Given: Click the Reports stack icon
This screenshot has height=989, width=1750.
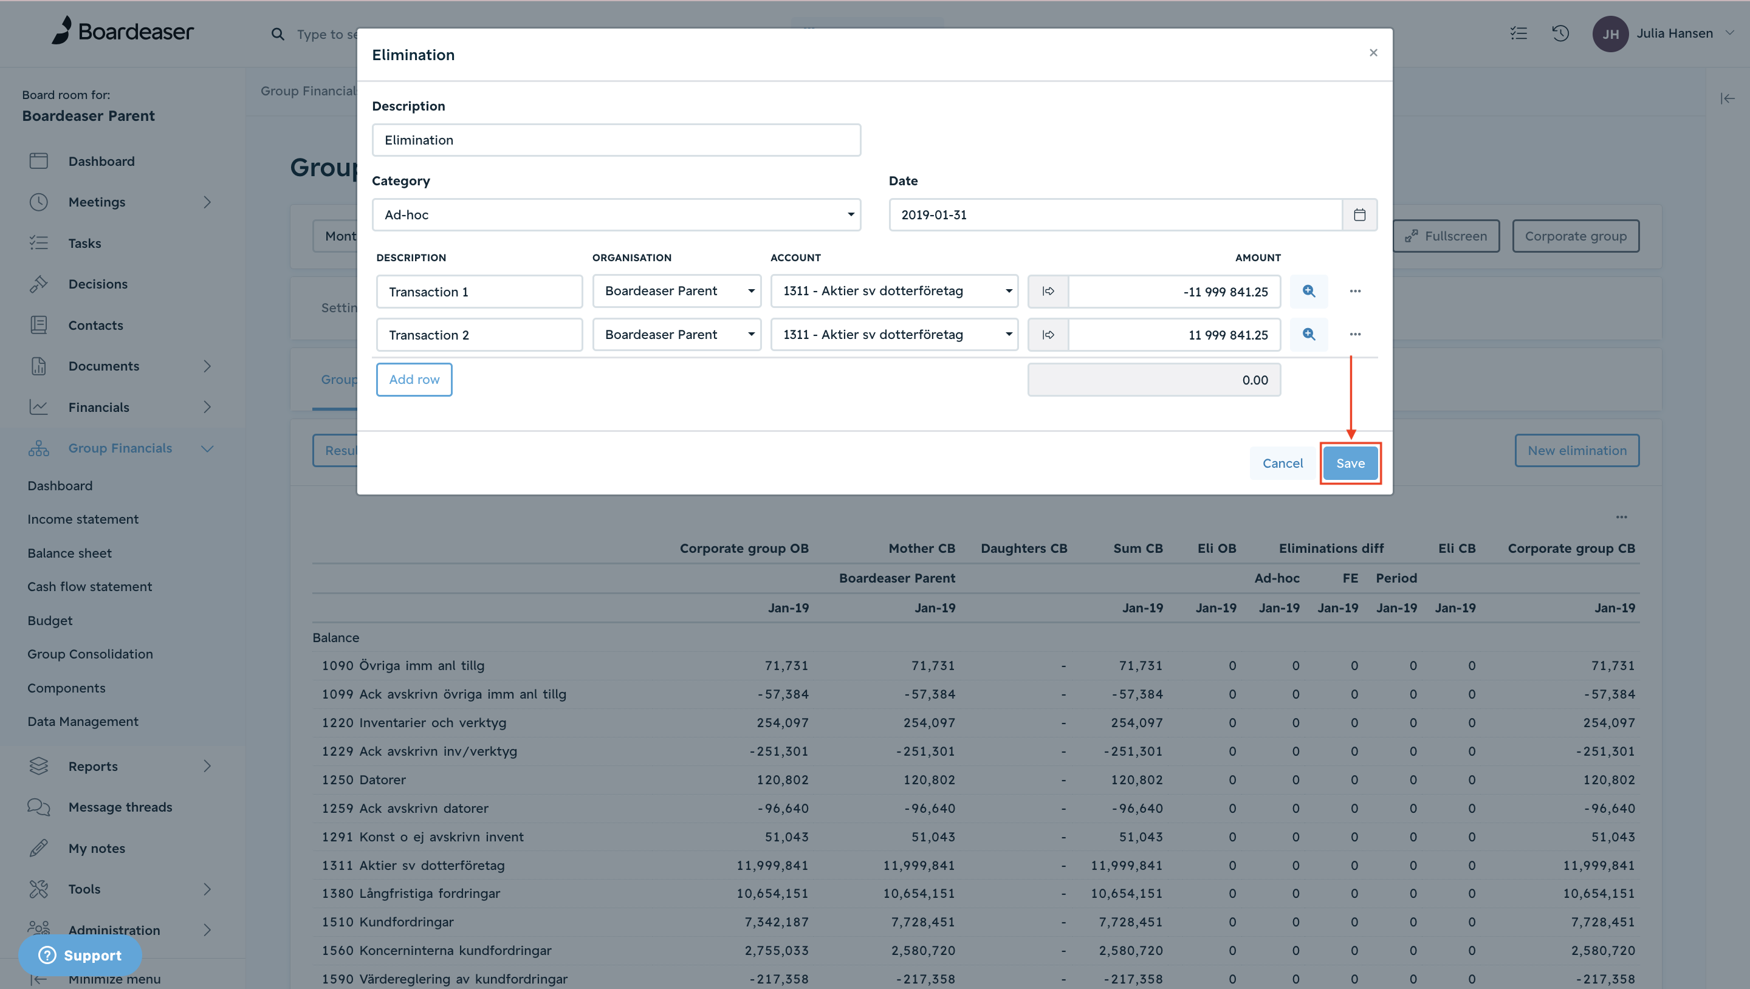Looking at the screenshot, I should 39,766.
